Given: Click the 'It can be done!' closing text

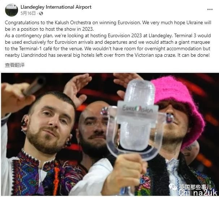Looking at the screenshot, I should pyautogui.click(x=194, y=55).
